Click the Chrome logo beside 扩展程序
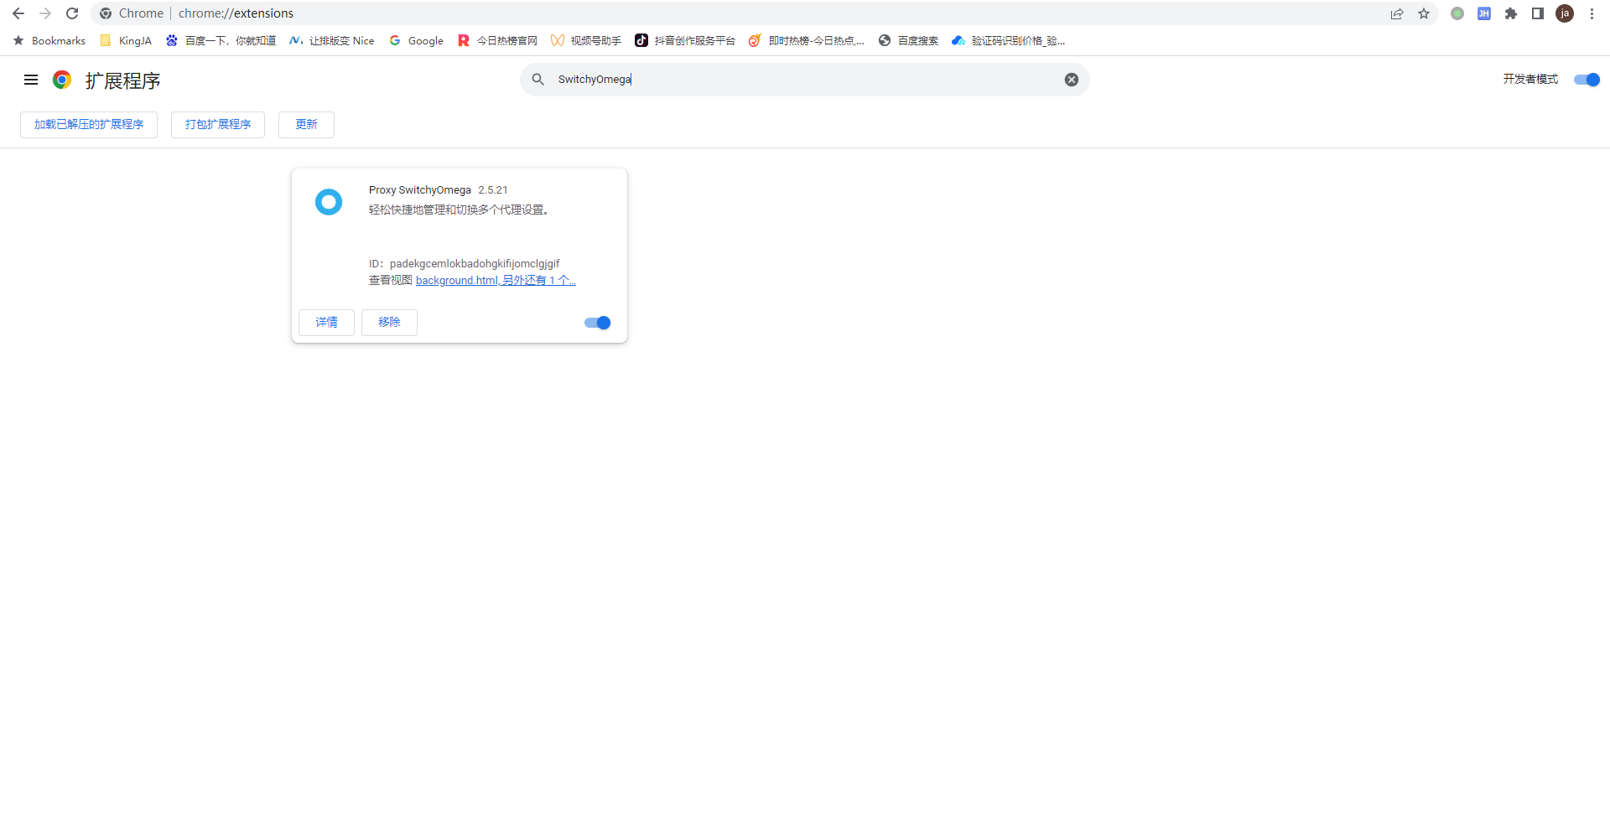This screenshot has height=839, width=1610. [x=62, y=80]
